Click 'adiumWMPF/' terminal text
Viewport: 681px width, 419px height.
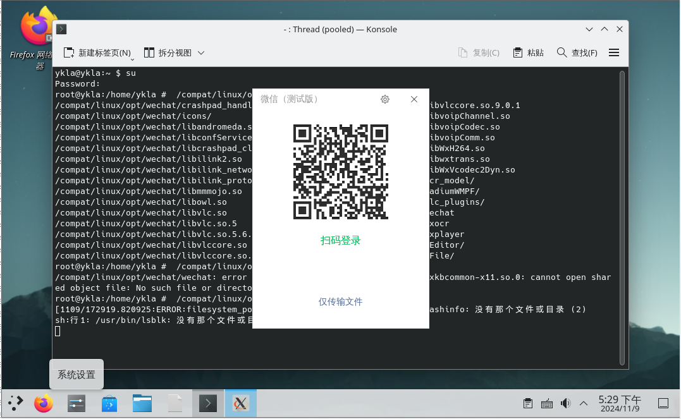[455, 191]
